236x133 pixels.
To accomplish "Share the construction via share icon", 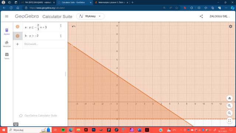I will pyautogui.click(x=201, y=16).
